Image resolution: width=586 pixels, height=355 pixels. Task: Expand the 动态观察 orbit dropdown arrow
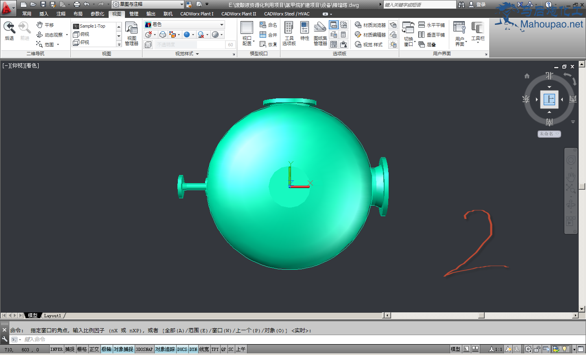pyautogui.click(x=67, y=35)
